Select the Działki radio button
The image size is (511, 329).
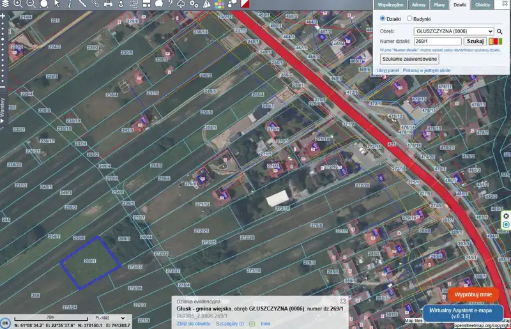tap(383, 19)
